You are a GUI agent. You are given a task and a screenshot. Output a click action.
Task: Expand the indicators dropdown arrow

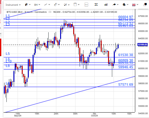click(x=69, y=5)
